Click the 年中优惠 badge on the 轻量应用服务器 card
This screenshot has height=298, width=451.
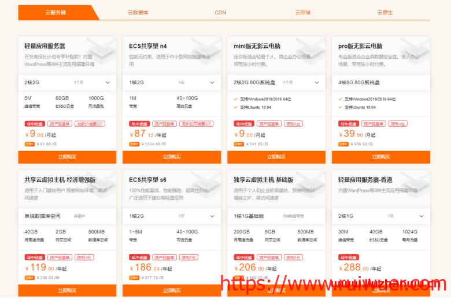click(34, 124)
